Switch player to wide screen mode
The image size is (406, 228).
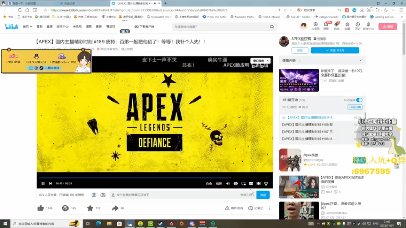(x=251, y=183)
